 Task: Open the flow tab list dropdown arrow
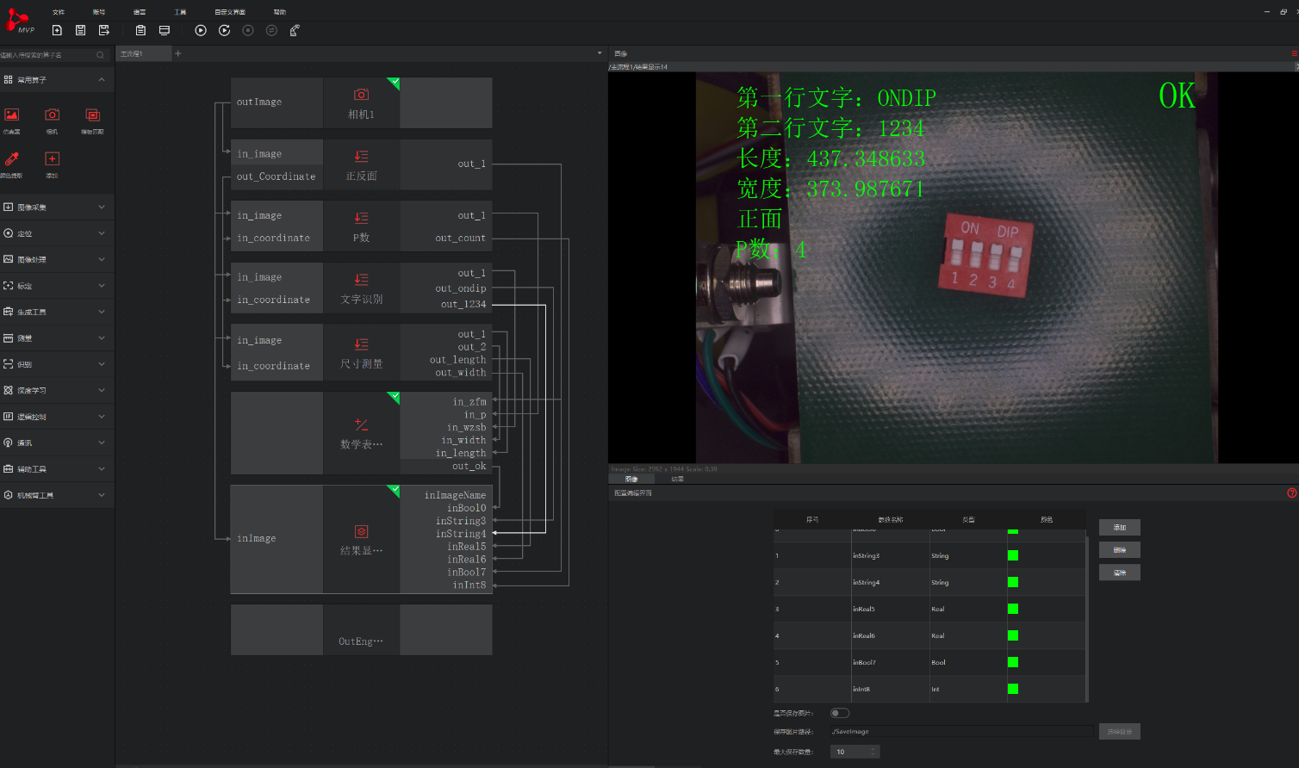click(x=600, y=53)
